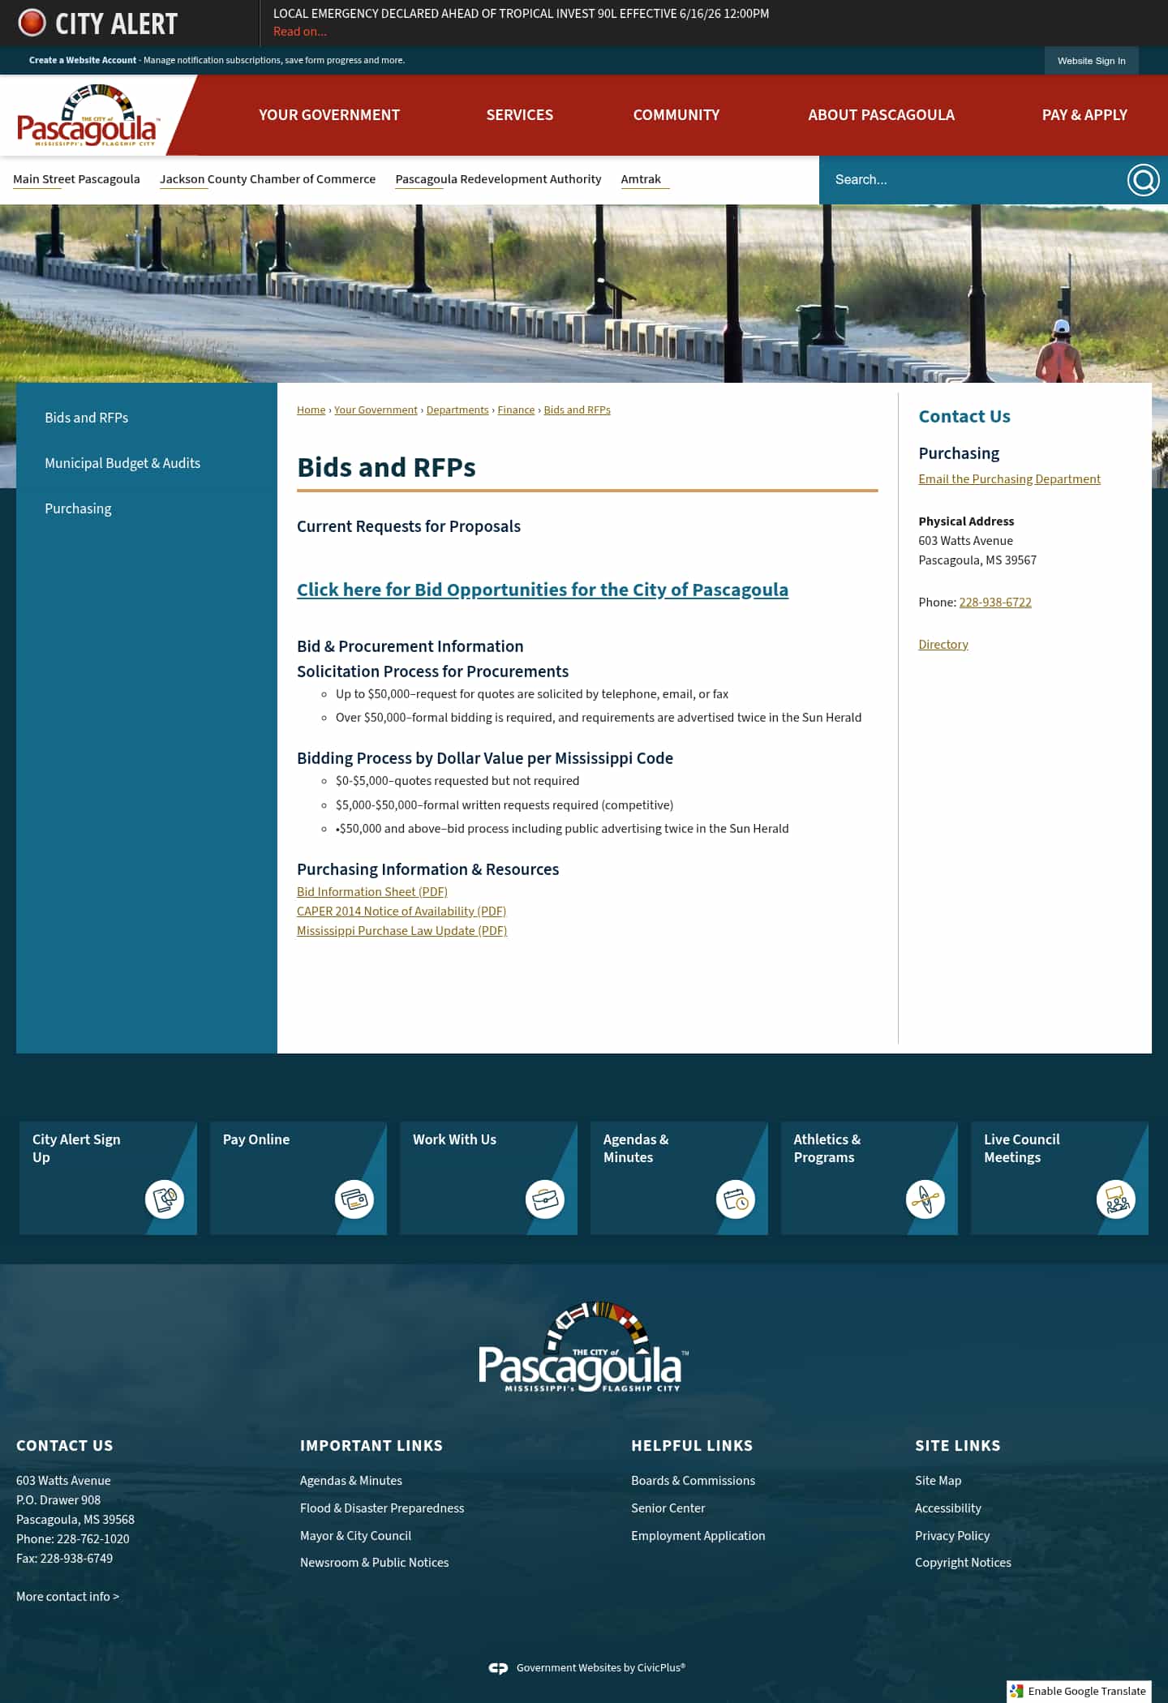Open the Site Map link

[938, 1481]
